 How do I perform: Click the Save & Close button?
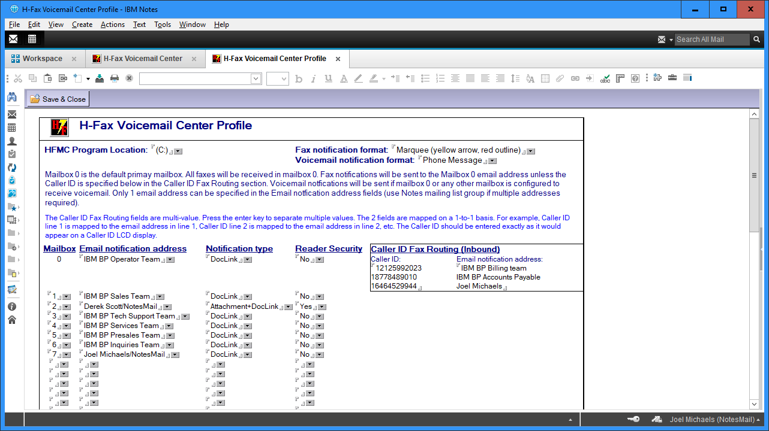pos(58,99)
